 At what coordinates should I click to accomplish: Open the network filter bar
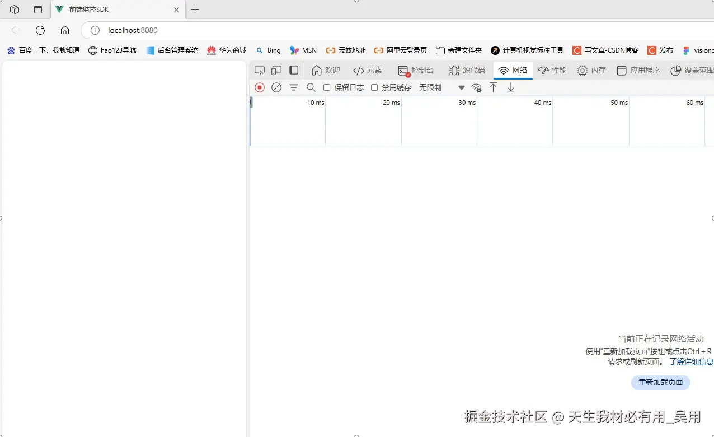[293, 87]
